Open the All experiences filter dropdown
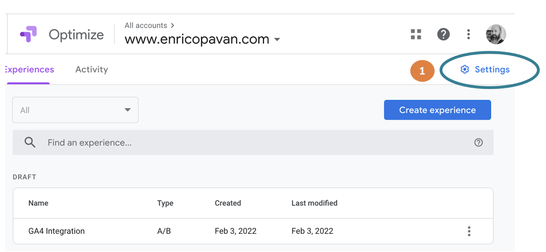546x252 pixels. [x=75, y=110]
